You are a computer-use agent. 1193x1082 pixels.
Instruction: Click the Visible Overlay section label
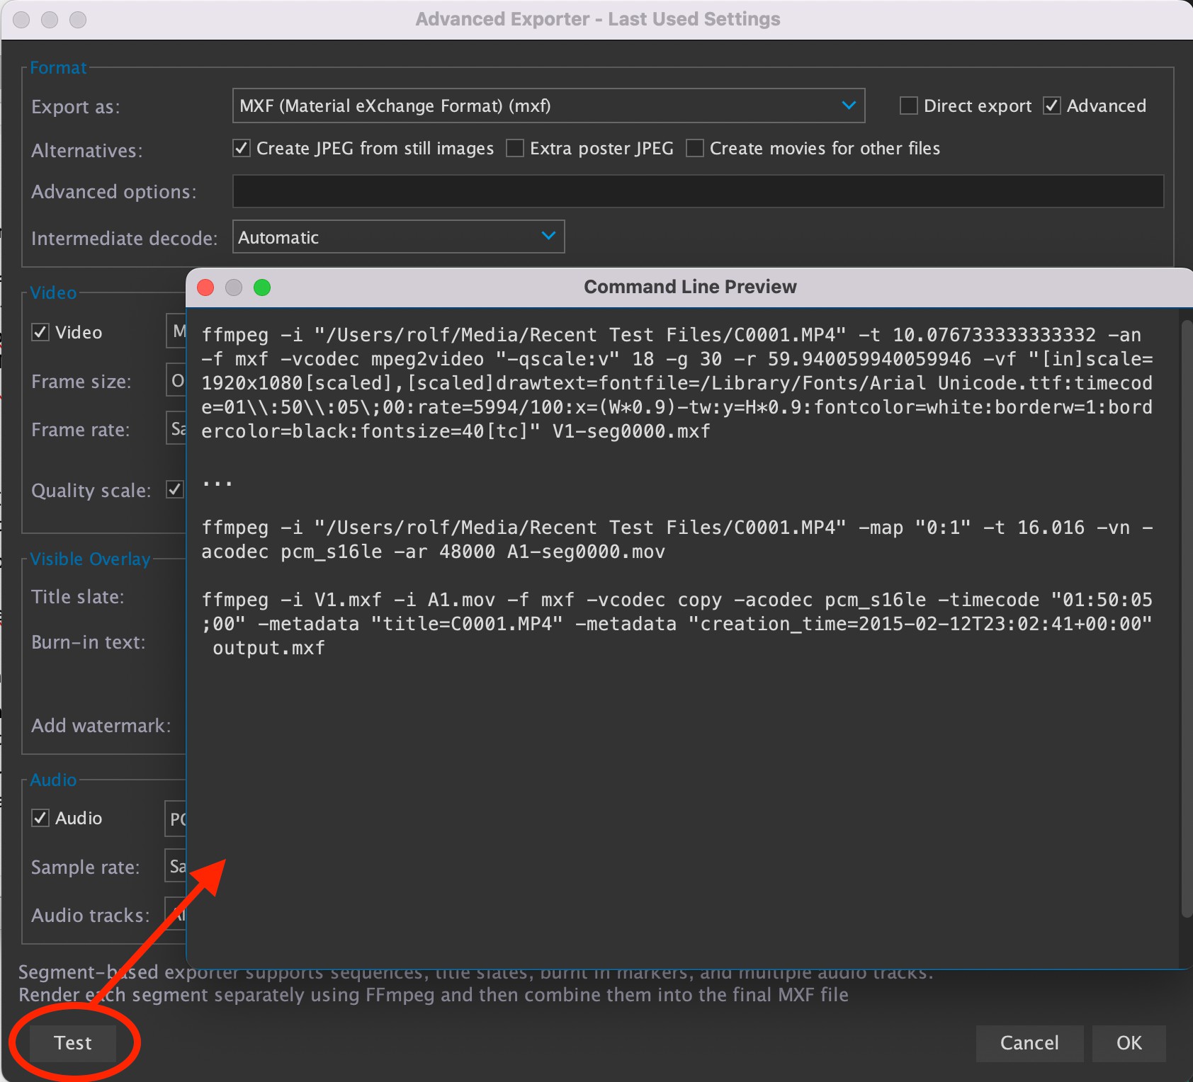coord(90,559)
